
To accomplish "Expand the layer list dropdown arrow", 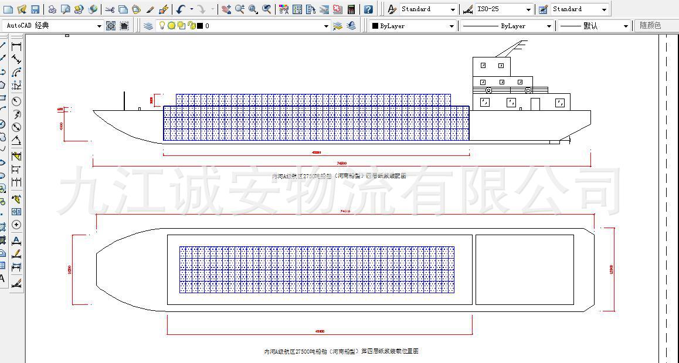I will tap(326, 26).
